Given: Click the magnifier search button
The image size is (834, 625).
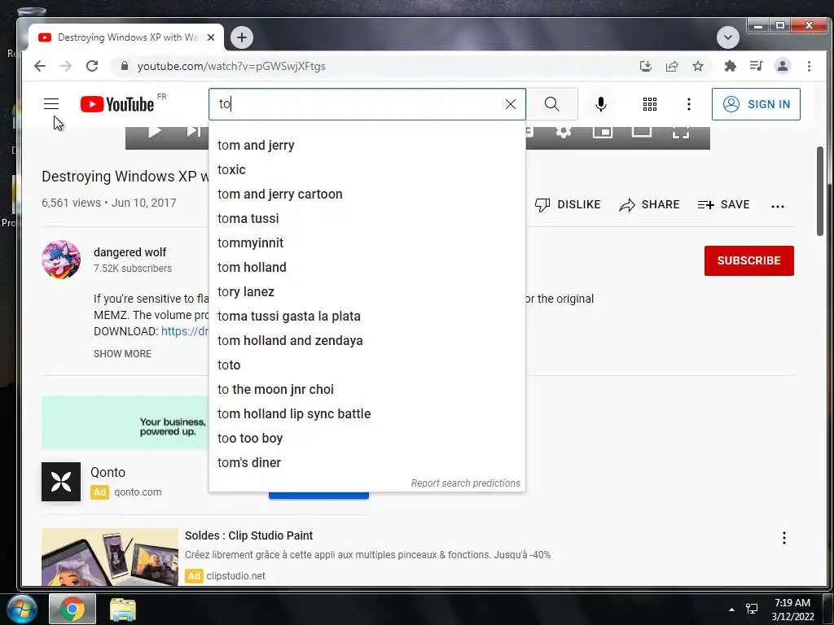Looking at the screenshot, I should [x=551, y=104].
